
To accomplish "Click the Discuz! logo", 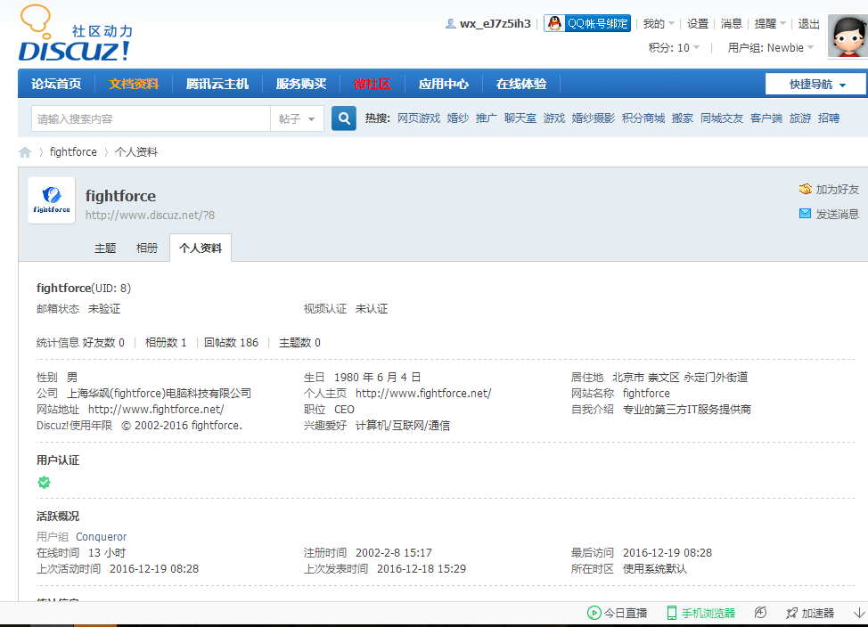I will coord(76,33).
